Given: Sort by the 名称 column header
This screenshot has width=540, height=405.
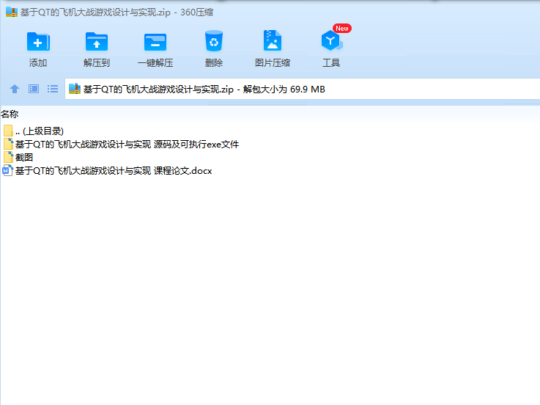Looking at the screenshot, I should tap(10, 114).
